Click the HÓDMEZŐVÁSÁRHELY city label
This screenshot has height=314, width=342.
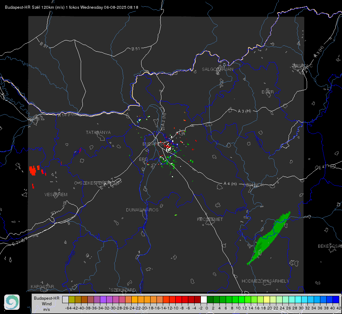click(x=265, y=281)
